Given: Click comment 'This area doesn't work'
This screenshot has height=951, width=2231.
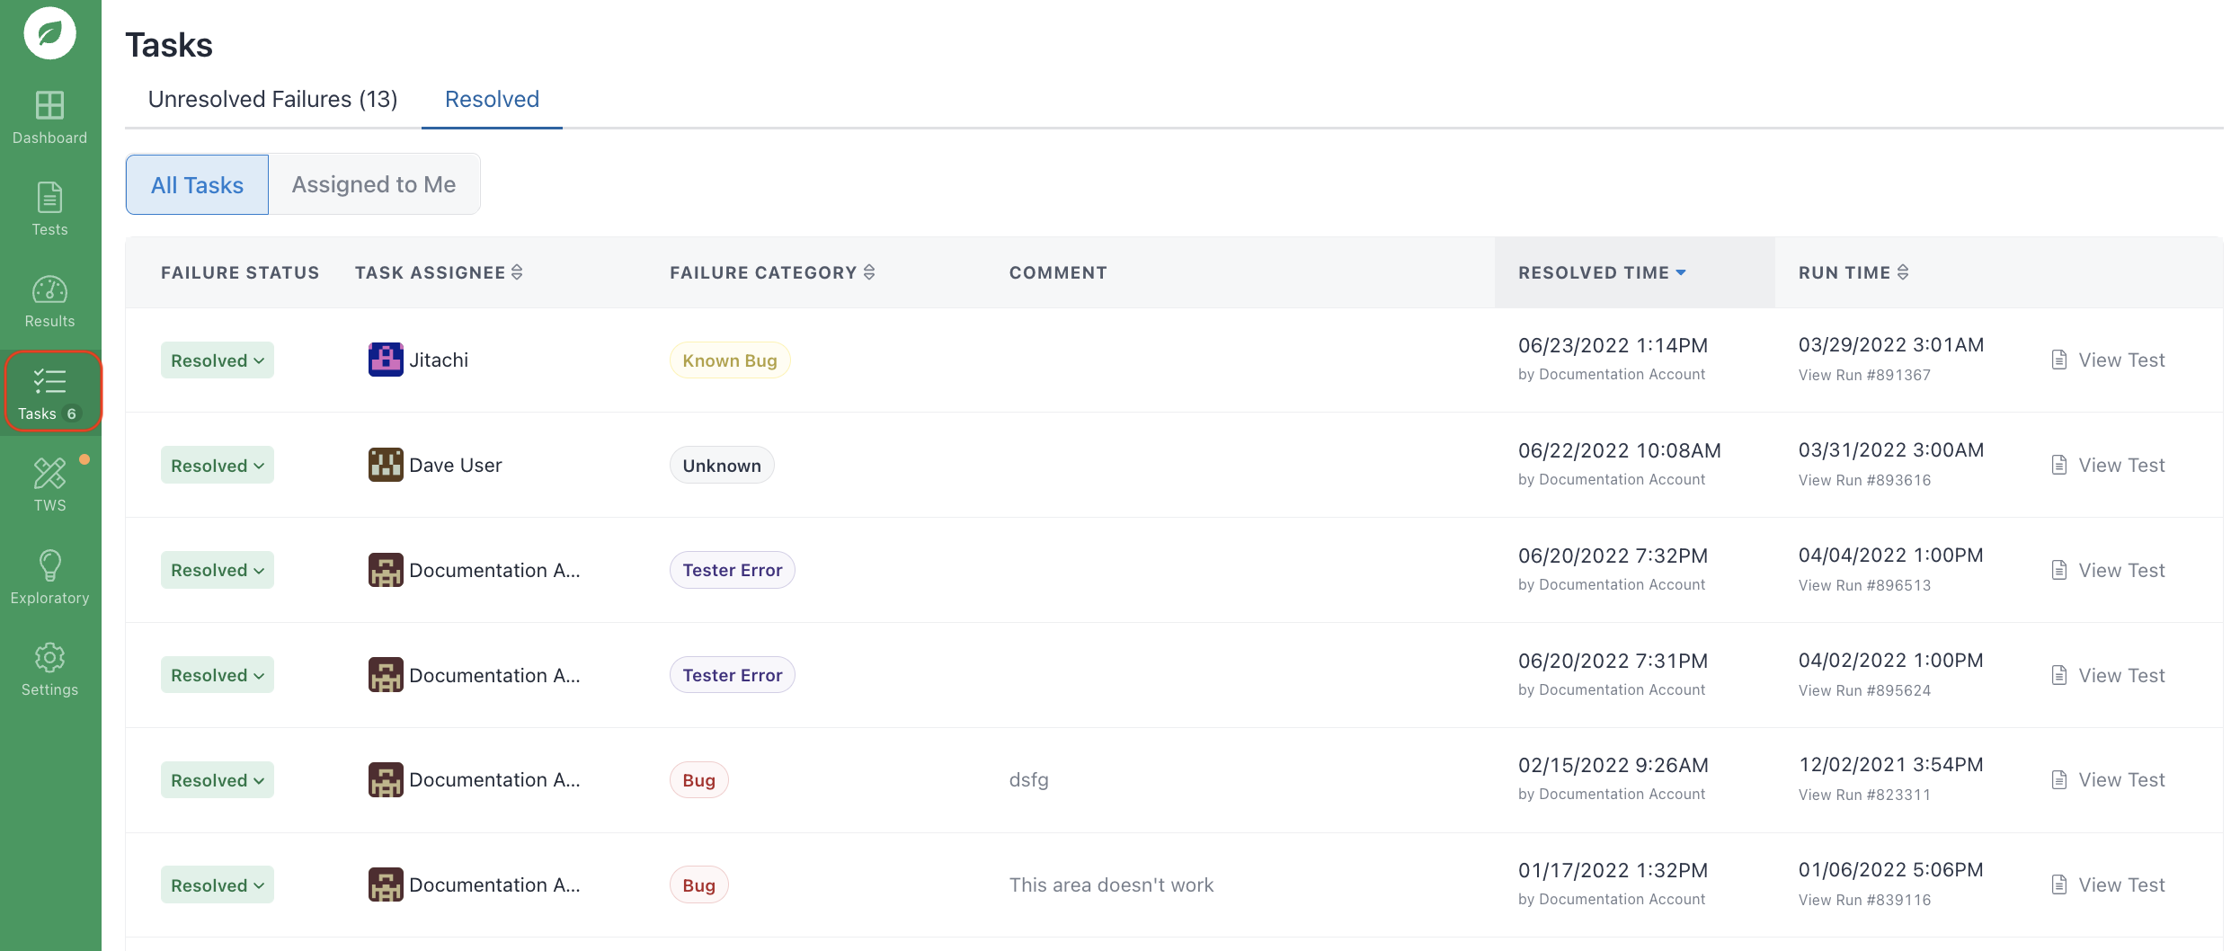Looking at the screenshot, I should [1111, 885].
